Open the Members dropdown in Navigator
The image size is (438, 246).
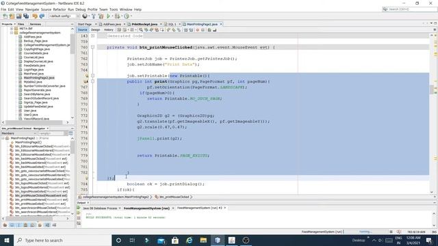(18, 134)
